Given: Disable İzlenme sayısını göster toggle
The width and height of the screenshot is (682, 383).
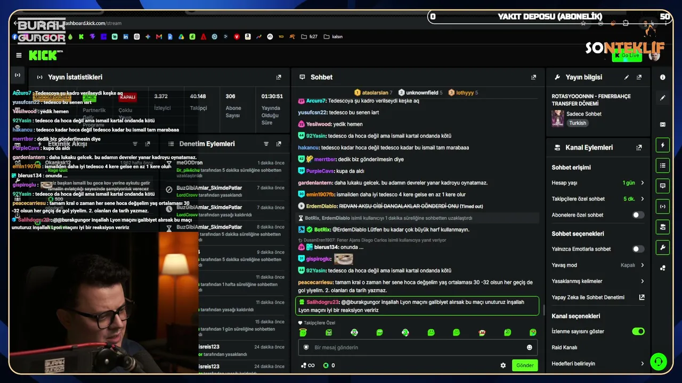Looking at the screenshot, I should (638, 331).
